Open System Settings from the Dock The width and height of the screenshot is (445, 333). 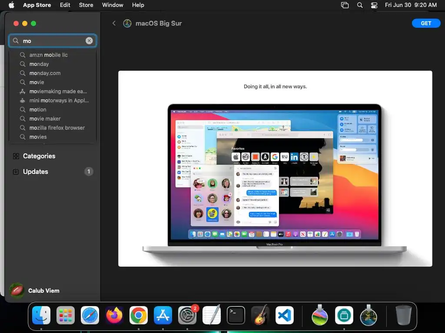point(187,315)
